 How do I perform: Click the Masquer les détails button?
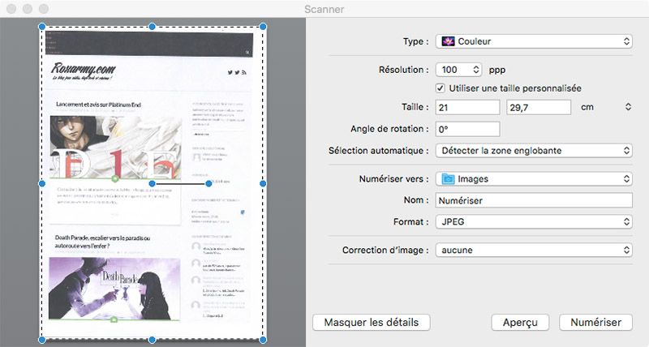[x=371, y=322]
